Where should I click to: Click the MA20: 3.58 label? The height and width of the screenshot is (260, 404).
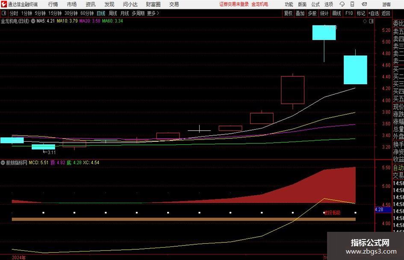(90, 21)
